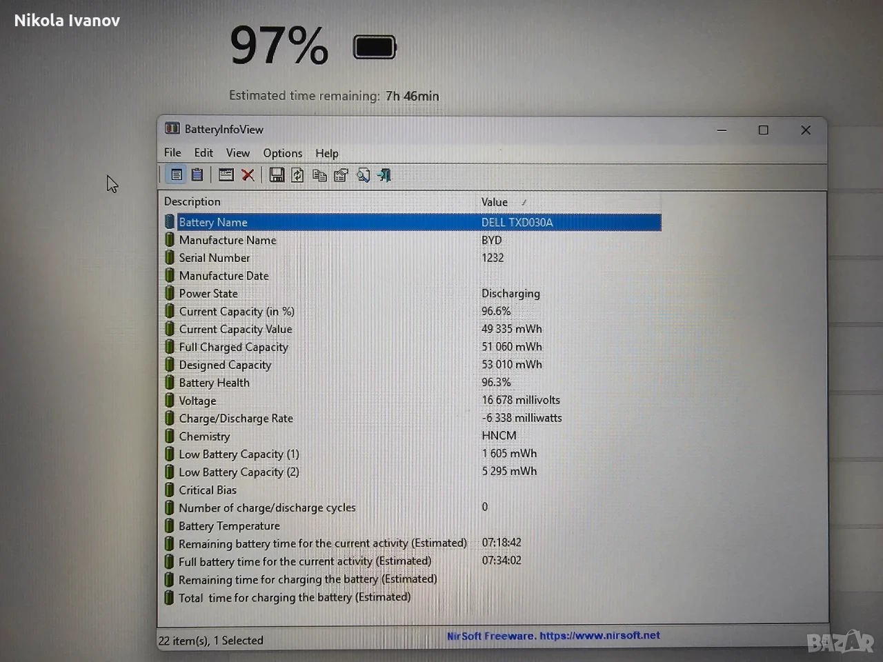Screen dimensions: 883x662
Task: Select the 'Low Battery Capacity (1)' row
Action: click(x=413, y=454)
